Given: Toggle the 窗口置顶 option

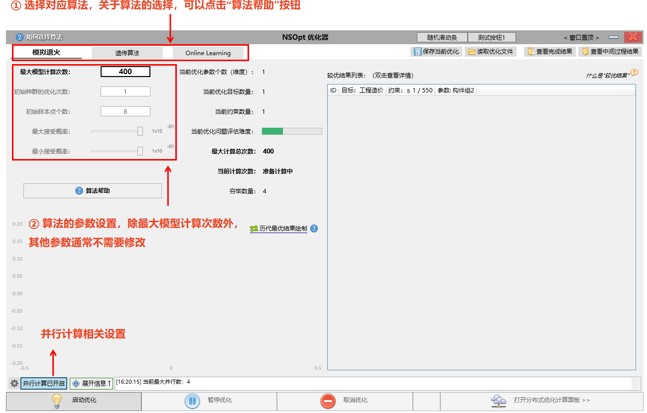Looking at the screenshot, I should coord(581,38).
